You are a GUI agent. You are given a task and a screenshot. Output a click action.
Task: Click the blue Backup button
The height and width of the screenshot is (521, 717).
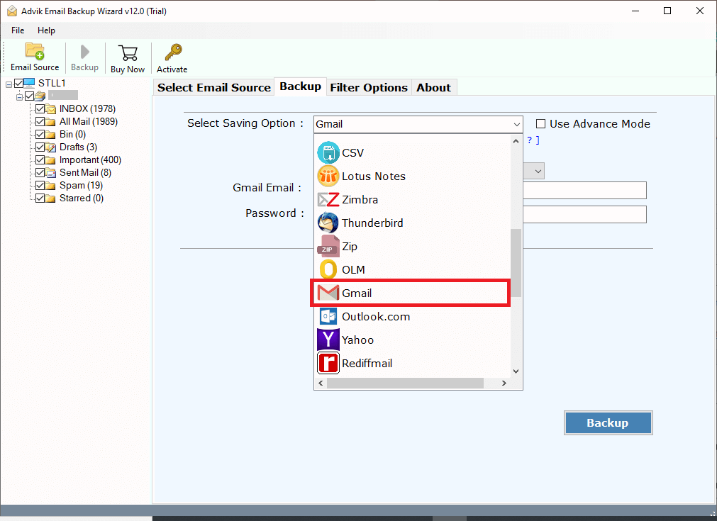click(608, 422)
